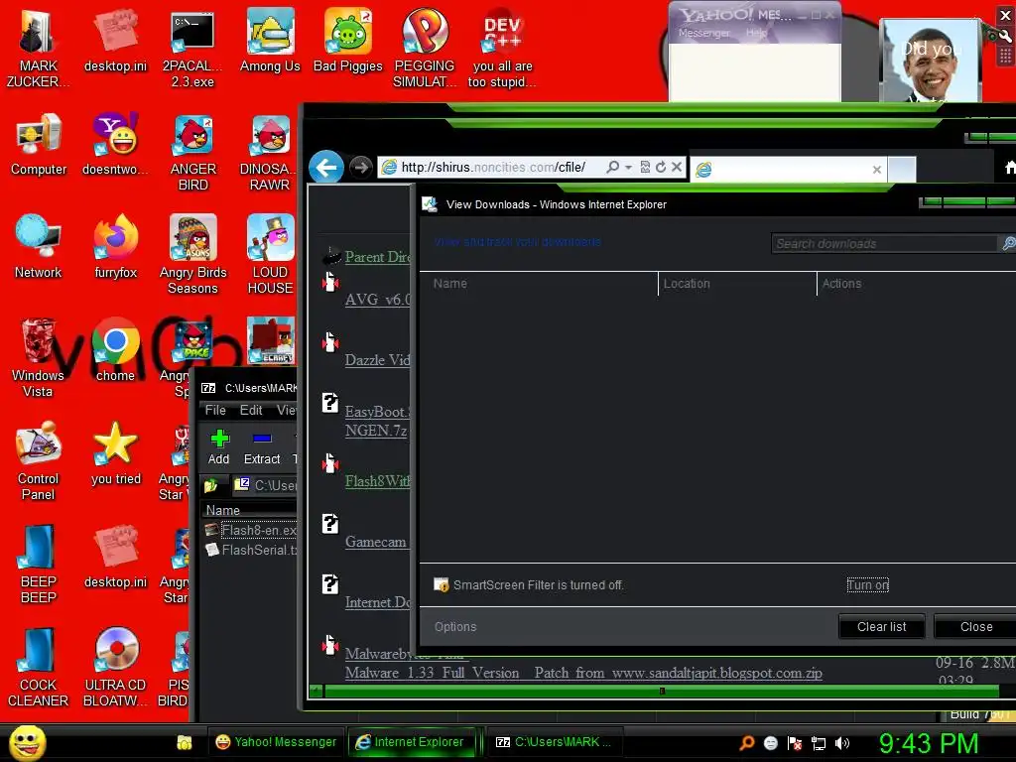Click the Add button in 7-Zip toolbar
The image size is (1016, 762).
pos(219,447)
